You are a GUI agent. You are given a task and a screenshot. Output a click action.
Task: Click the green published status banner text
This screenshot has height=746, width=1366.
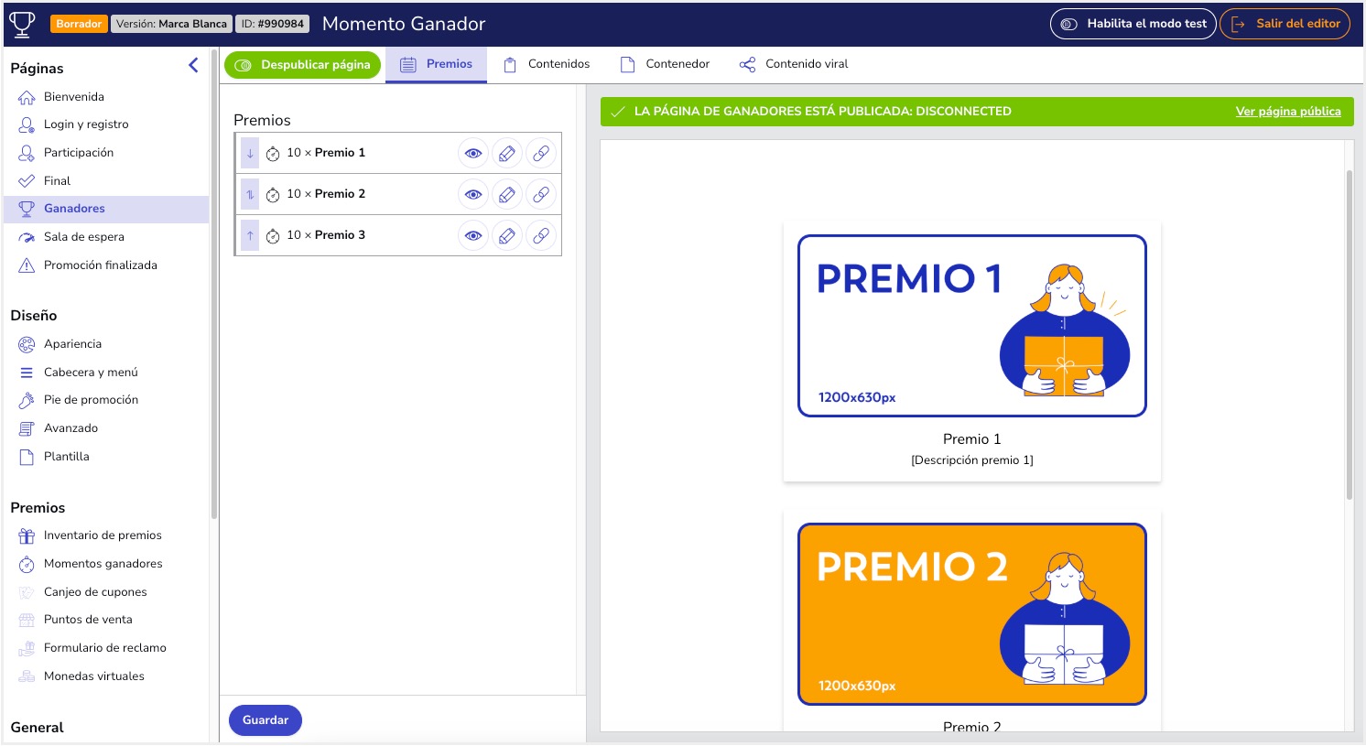823,112
